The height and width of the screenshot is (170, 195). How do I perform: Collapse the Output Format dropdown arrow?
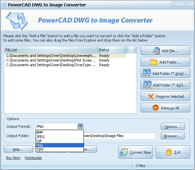[80, 126]
